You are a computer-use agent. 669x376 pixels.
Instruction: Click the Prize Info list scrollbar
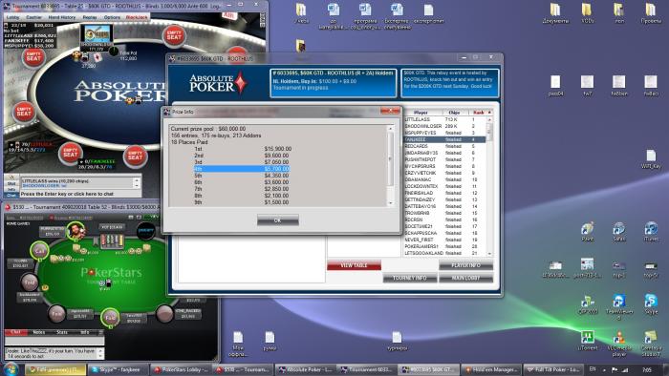tap(390, 166)
